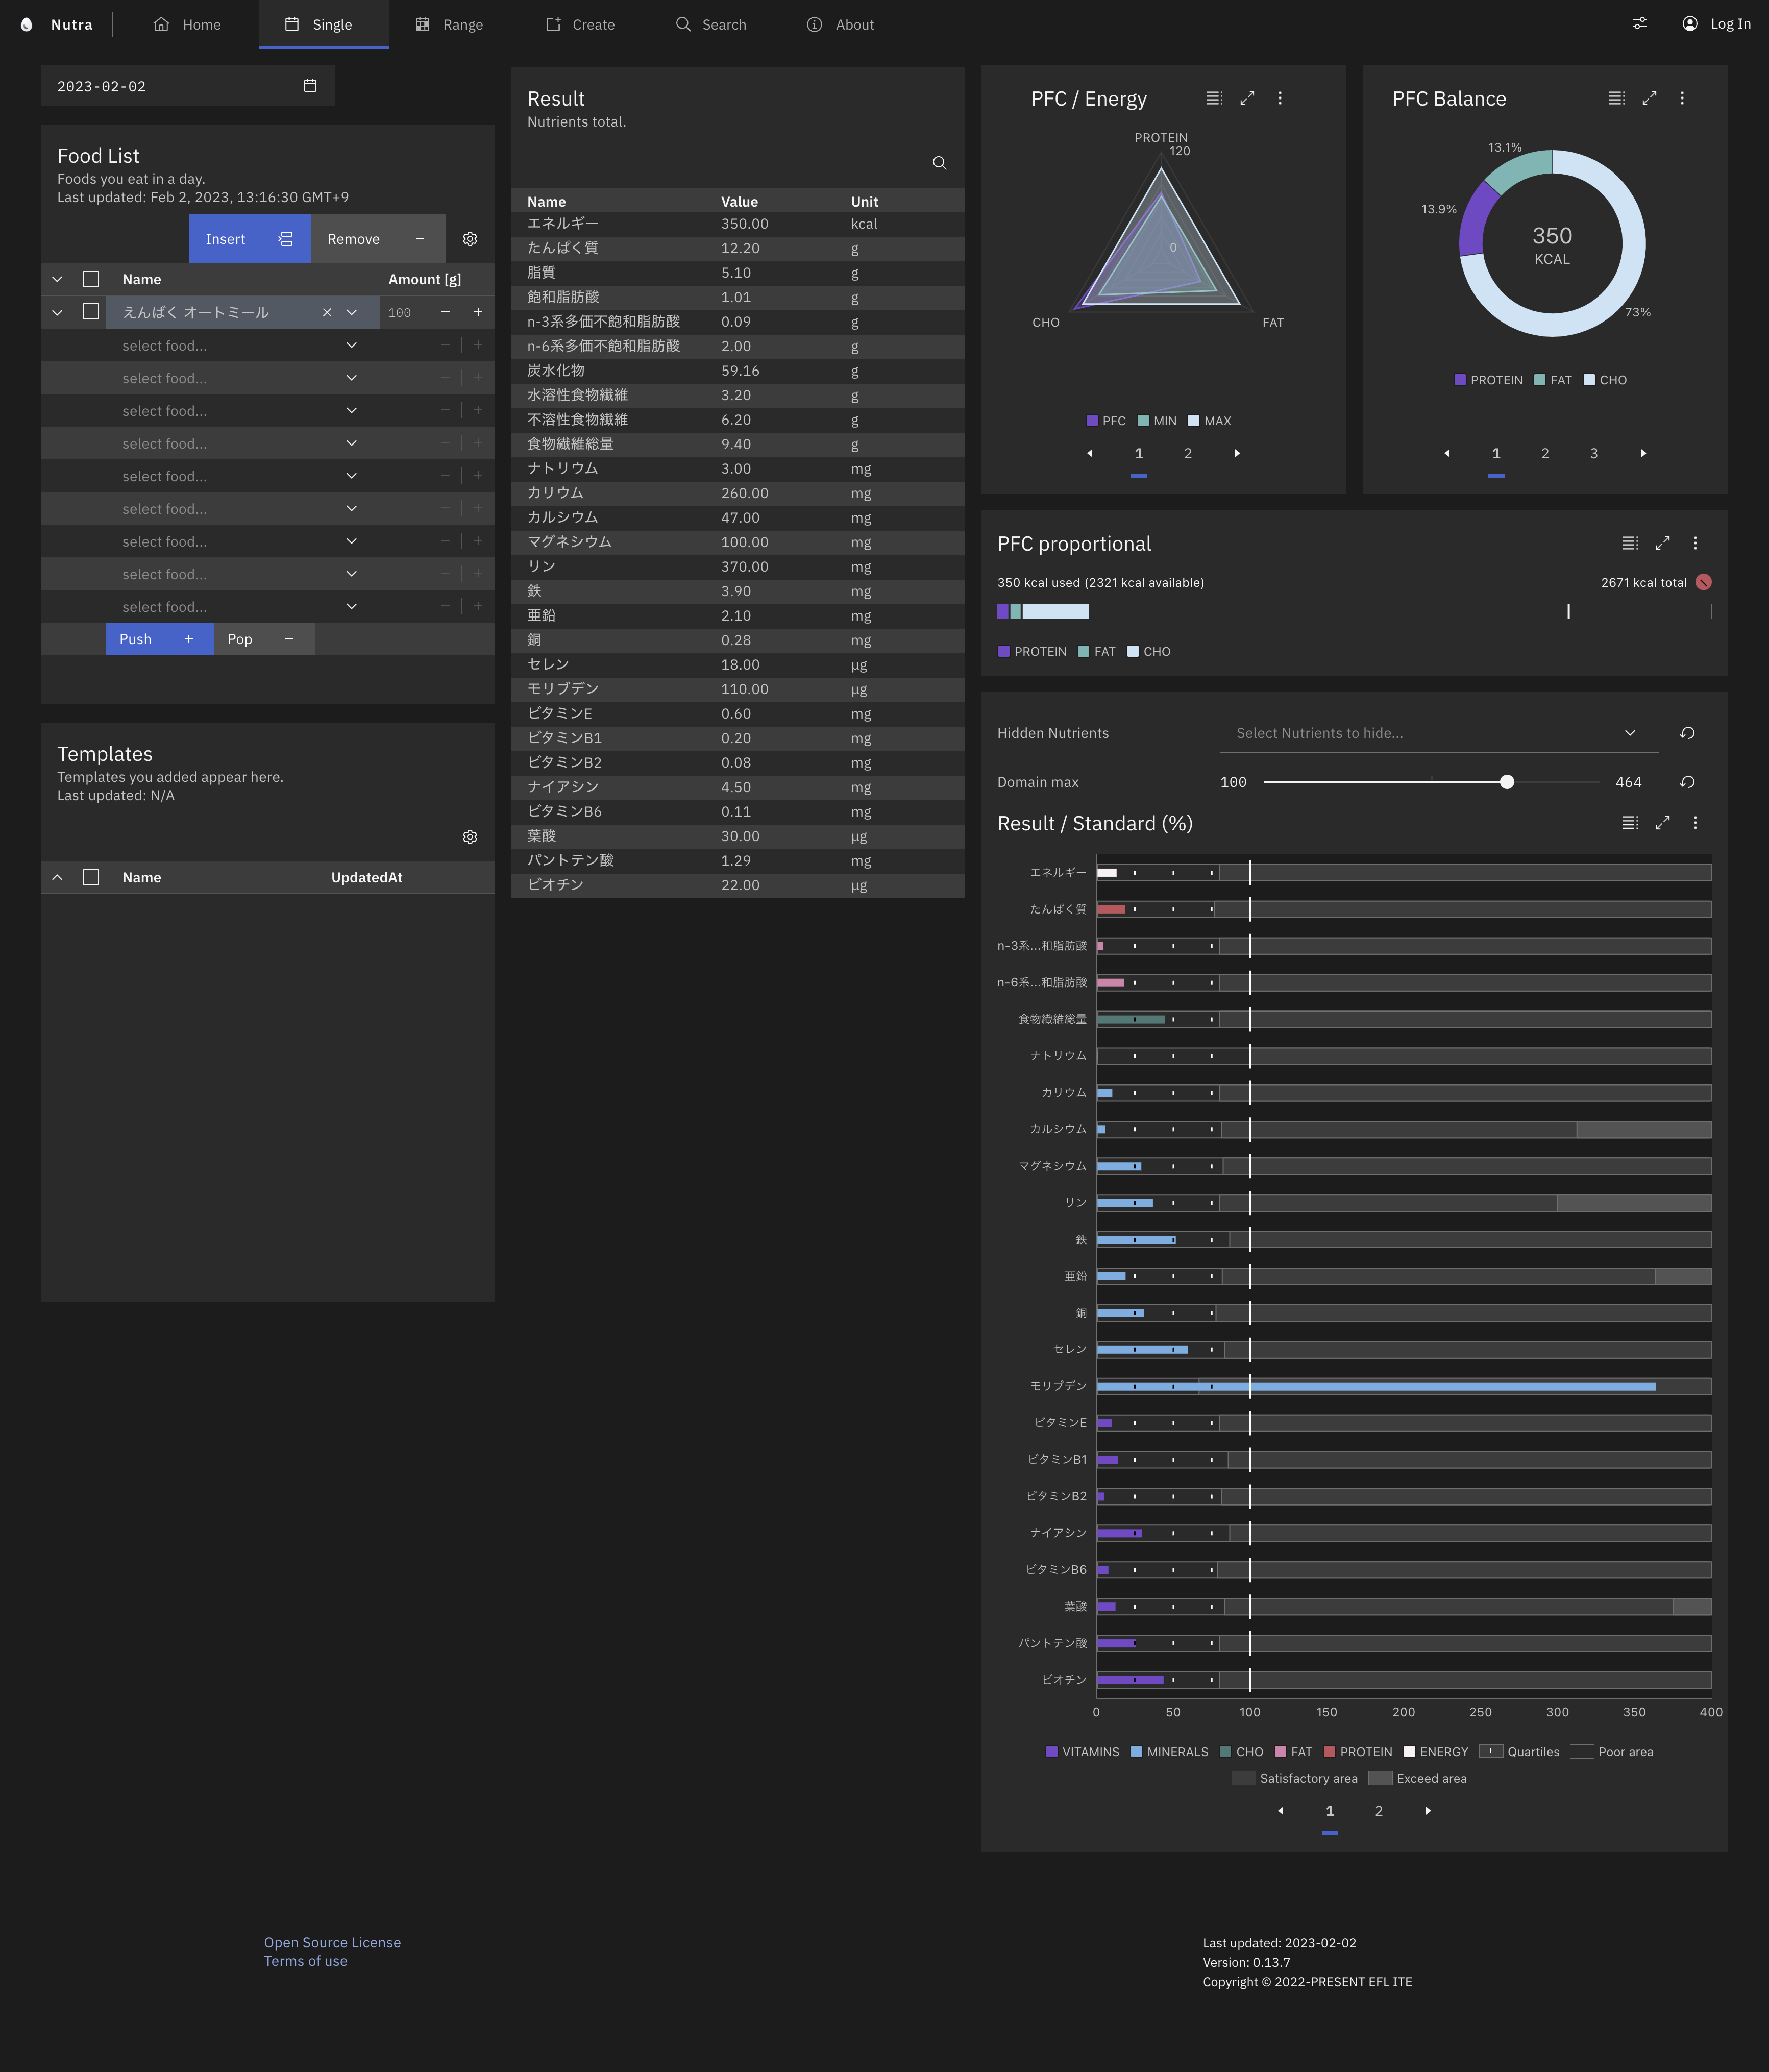Select all templates checkbox in Templates header
The image size is (1769, 2072).
(91, 877)
